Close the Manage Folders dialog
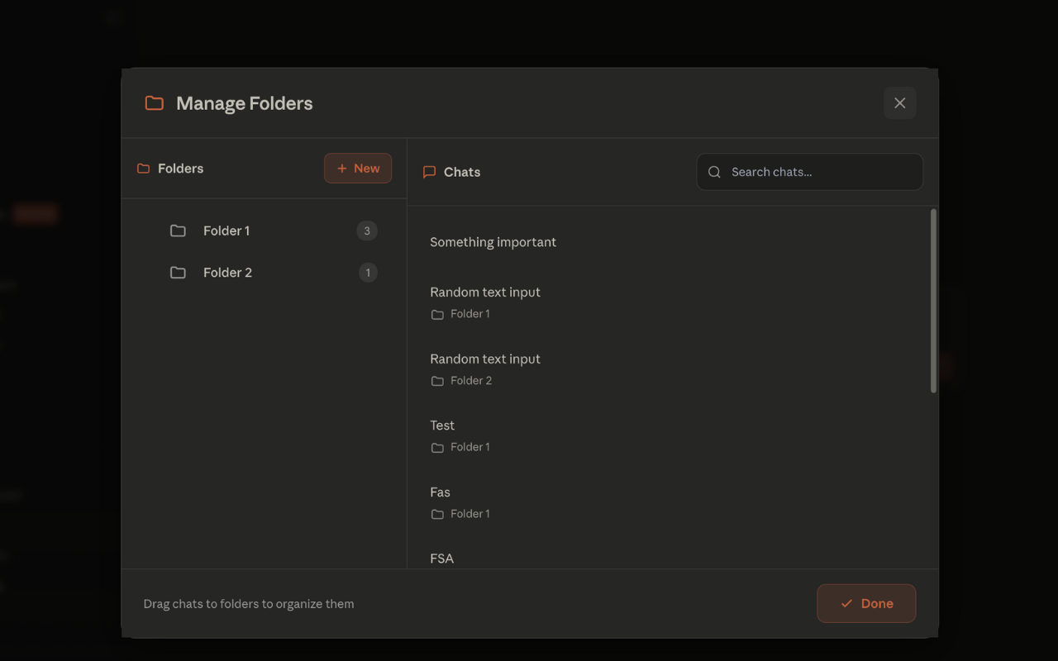 [899, 103]
